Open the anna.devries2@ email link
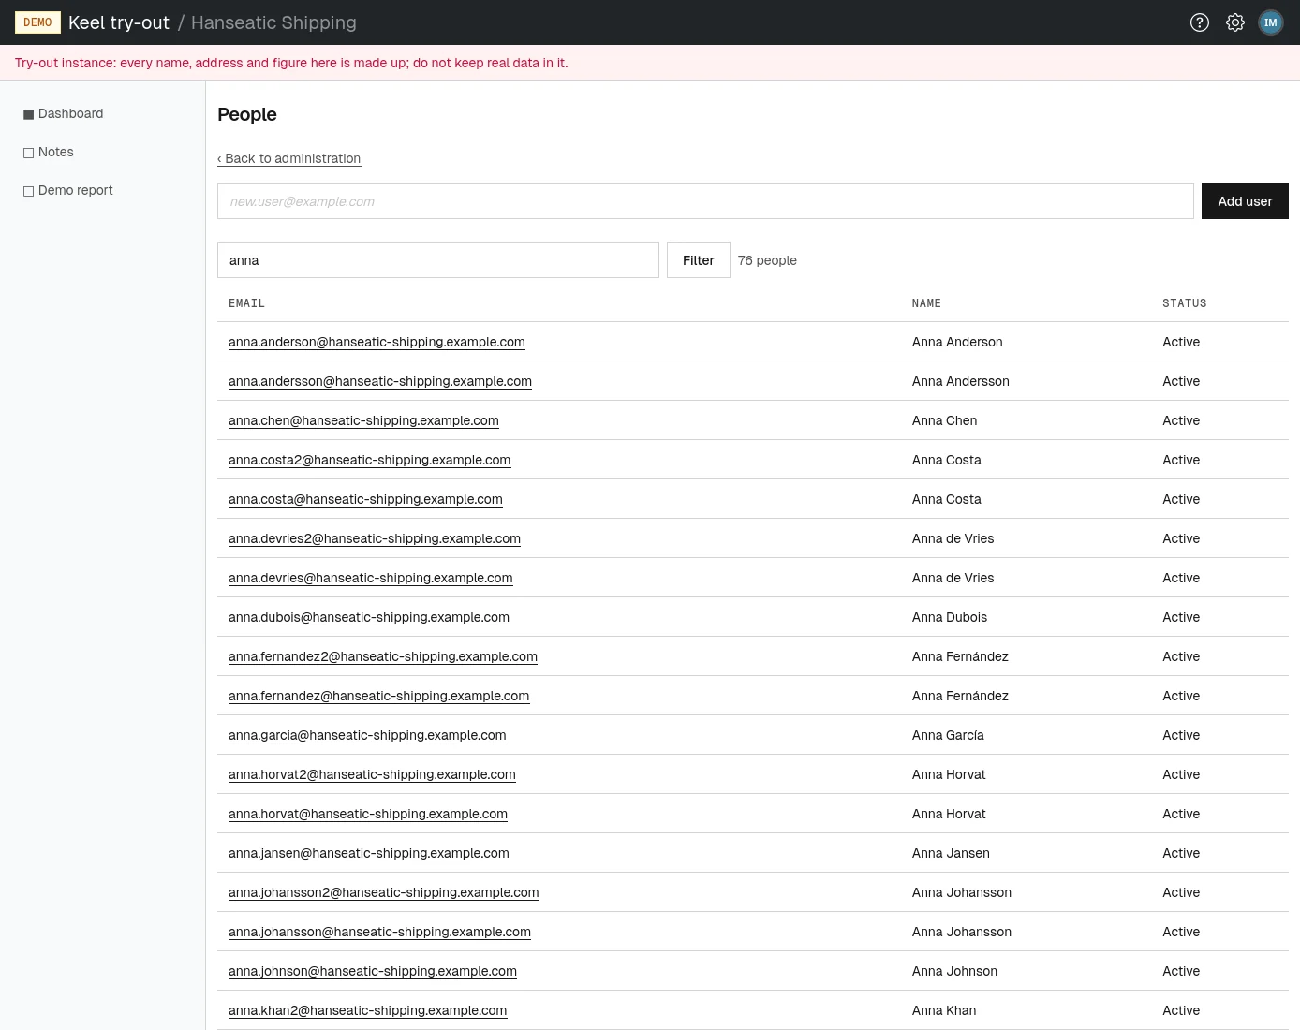Image resolution: width=1300 pixels, height=1030 pixels. click(375, 538)
